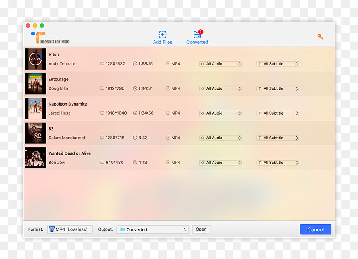The width and height of the screenshot is (358, 259).
Task: Click the 82 poster thumbnail
Action: pos(35,133)
